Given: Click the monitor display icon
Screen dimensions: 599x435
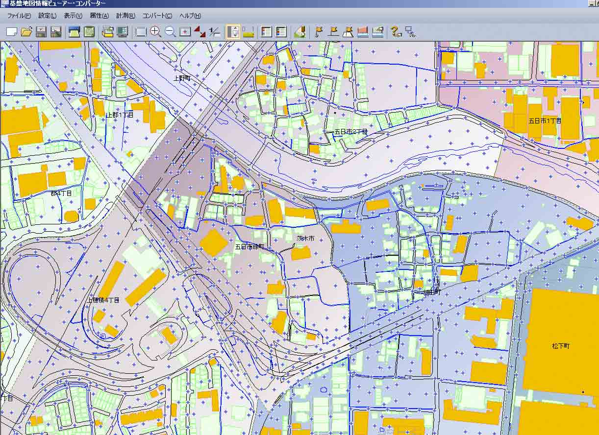Looking at the screenshot, I should pos(122,32).
